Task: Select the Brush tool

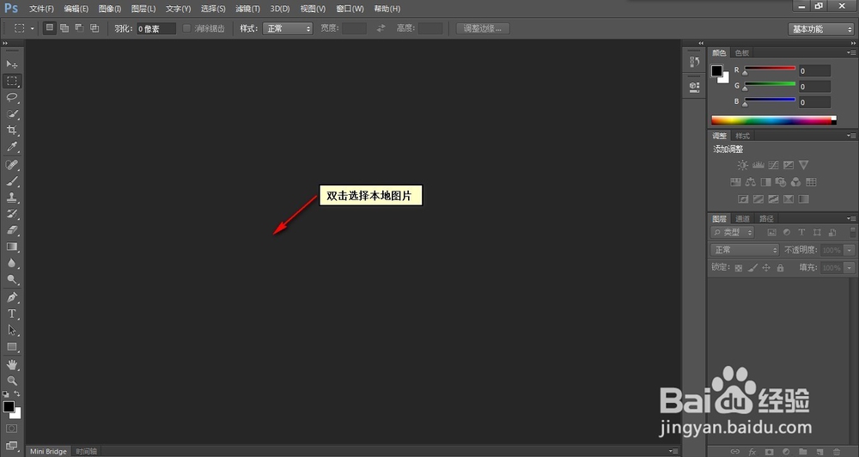Action: [11, 181]
